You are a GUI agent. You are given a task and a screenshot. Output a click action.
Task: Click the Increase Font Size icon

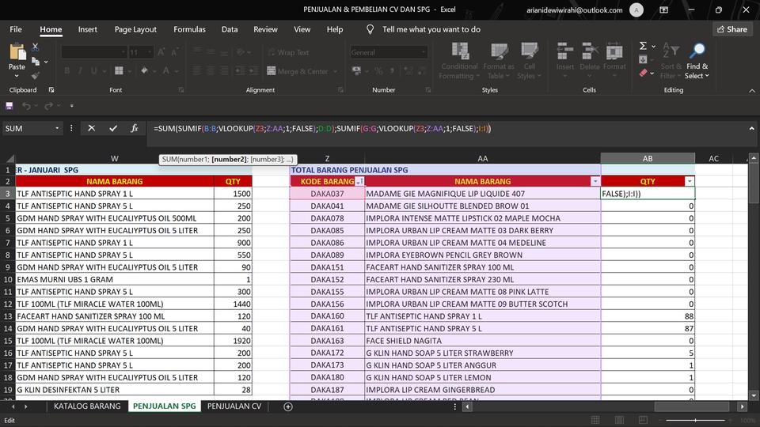click(161, 52)
